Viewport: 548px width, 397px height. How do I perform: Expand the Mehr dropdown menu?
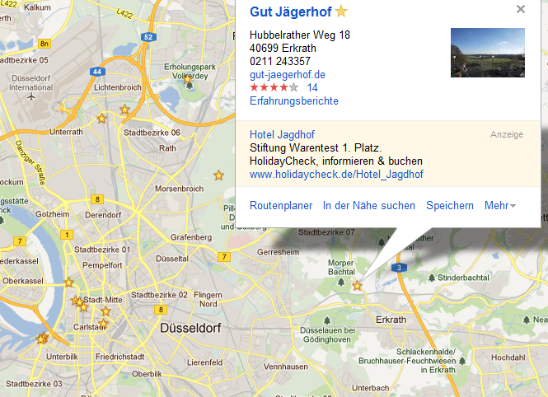499,205
